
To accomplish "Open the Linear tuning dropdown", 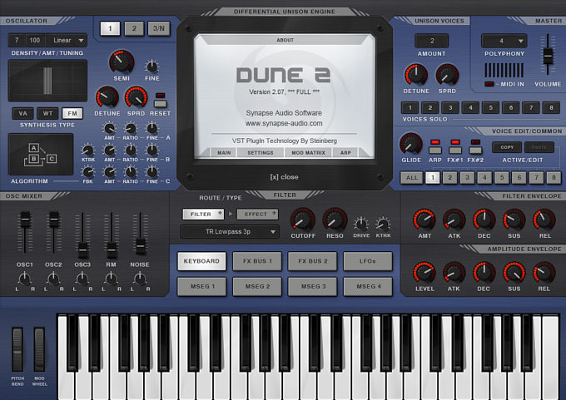I will (69, 40).
